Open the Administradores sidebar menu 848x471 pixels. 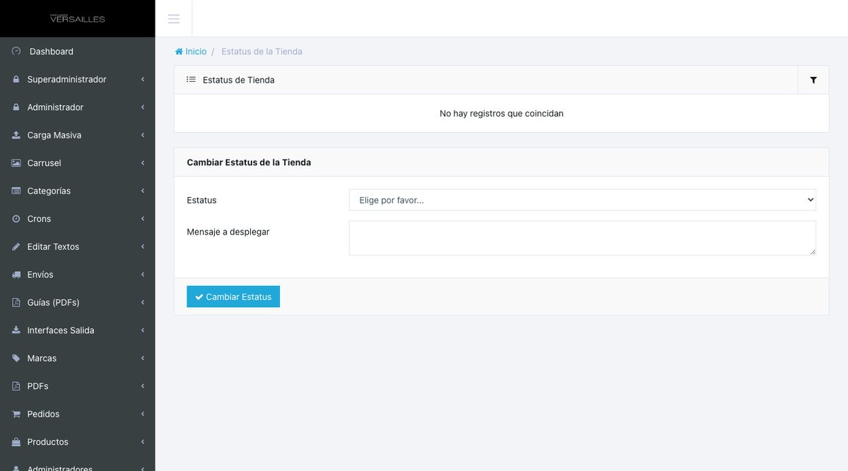click(78, 465)
